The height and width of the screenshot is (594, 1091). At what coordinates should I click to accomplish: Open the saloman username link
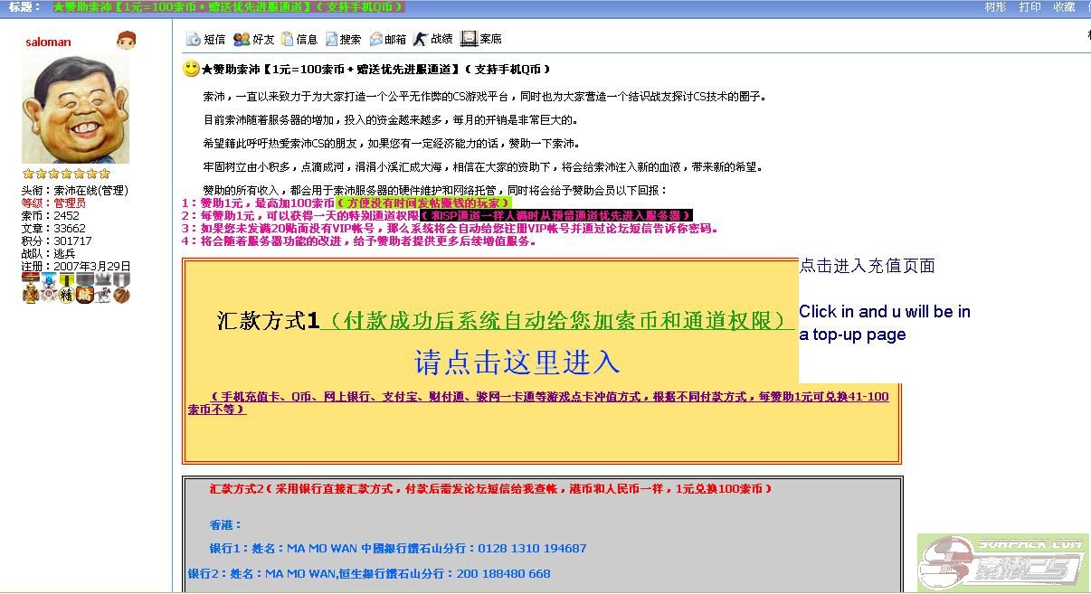(48, 42)
